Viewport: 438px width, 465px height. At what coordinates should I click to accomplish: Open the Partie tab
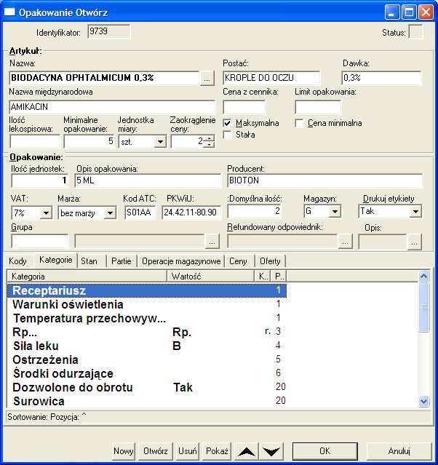coord(122,261)
